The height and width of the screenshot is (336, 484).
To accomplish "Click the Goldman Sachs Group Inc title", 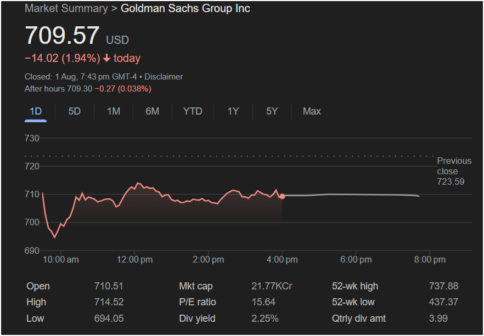I will 185,9.
